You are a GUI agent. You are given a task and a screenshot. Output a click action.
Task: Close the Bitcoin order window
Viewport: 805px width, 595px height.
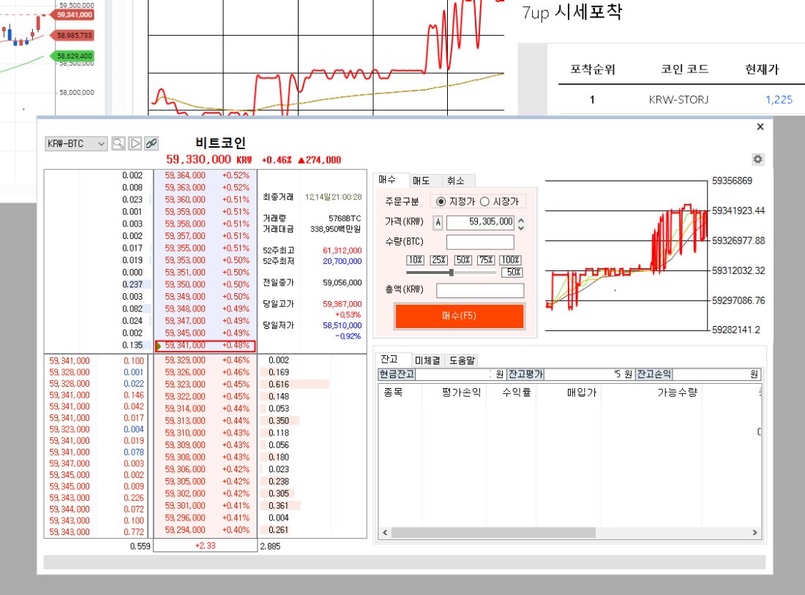[x=760, y=127]
